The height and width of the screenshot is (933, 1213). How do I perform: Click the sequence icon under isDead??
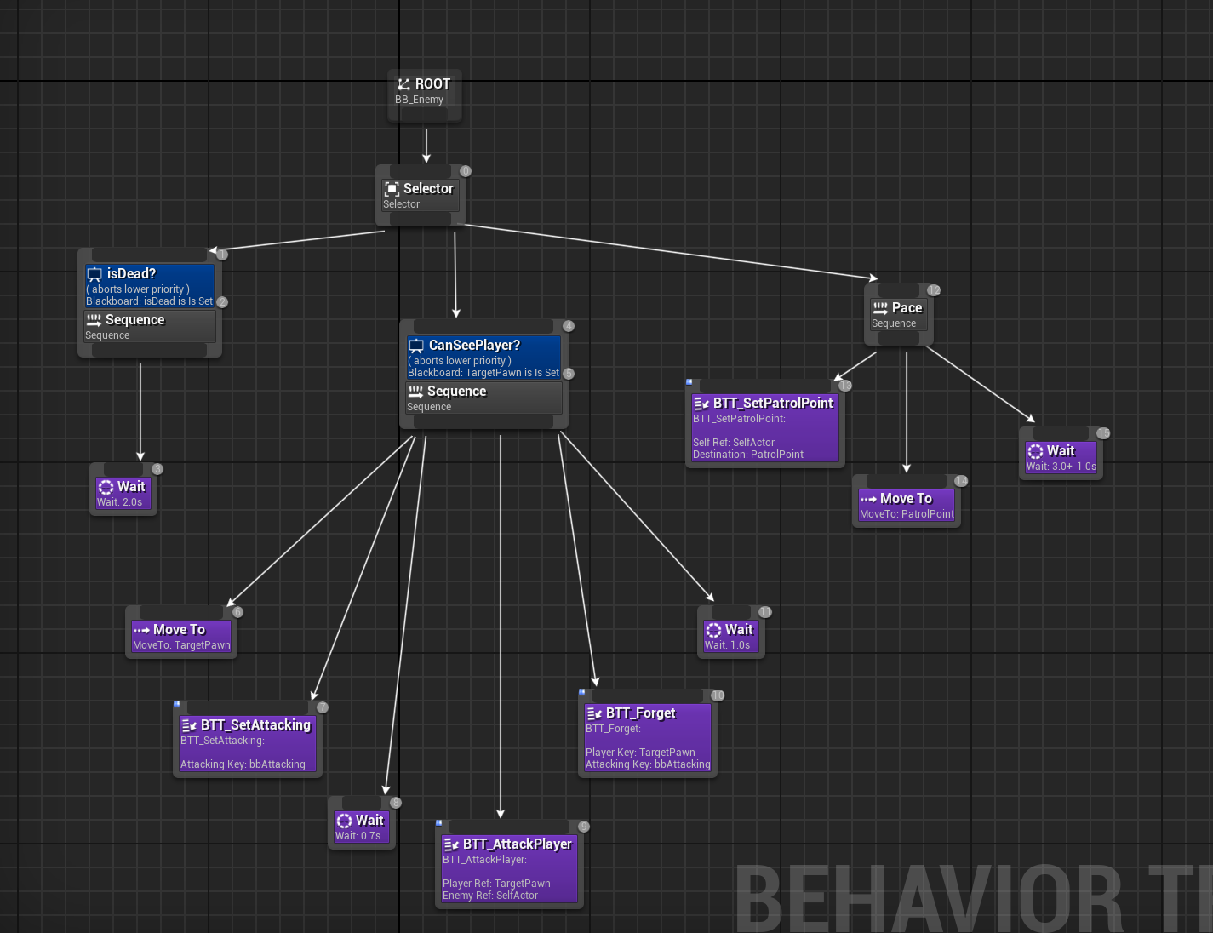pos(94,320)
